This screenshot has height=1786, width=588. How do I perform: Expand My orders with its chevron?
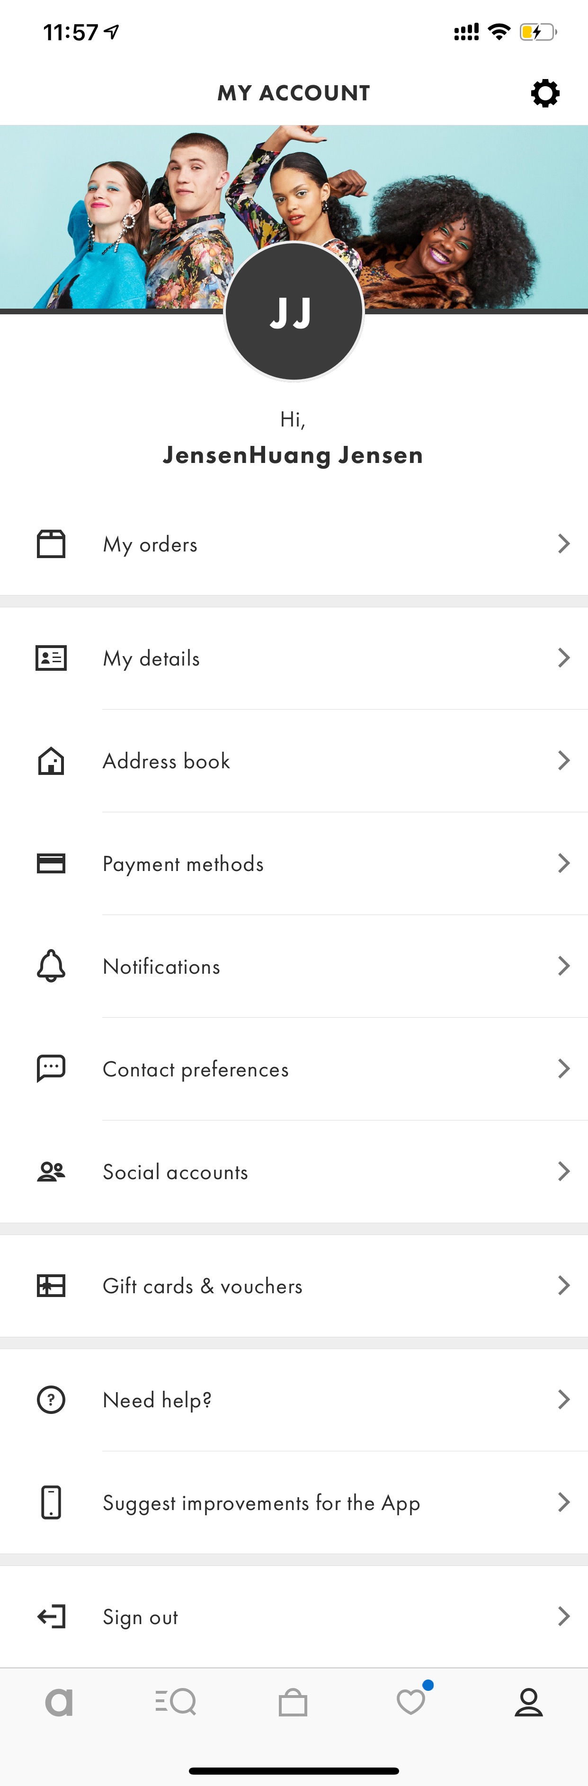click(564, 543)
